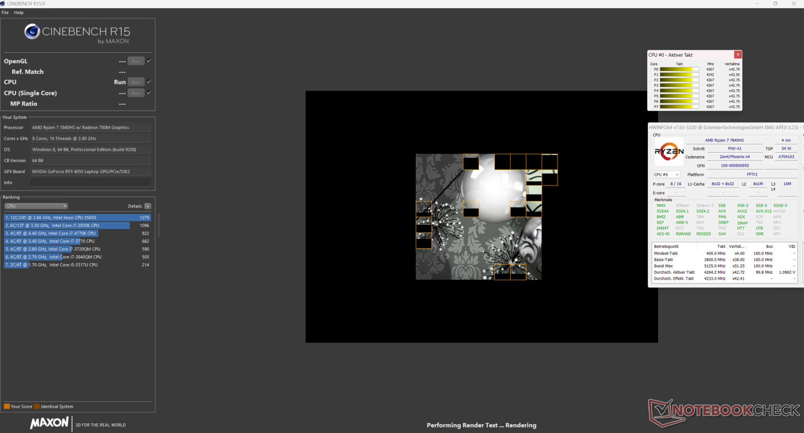Click the Codename Zen4/Phoenix n4 field
Viewport: 804px width, 433px height.
click(734, 157)
